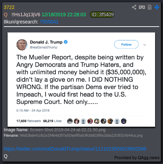Click the share icon in the post header

point(134,7)
